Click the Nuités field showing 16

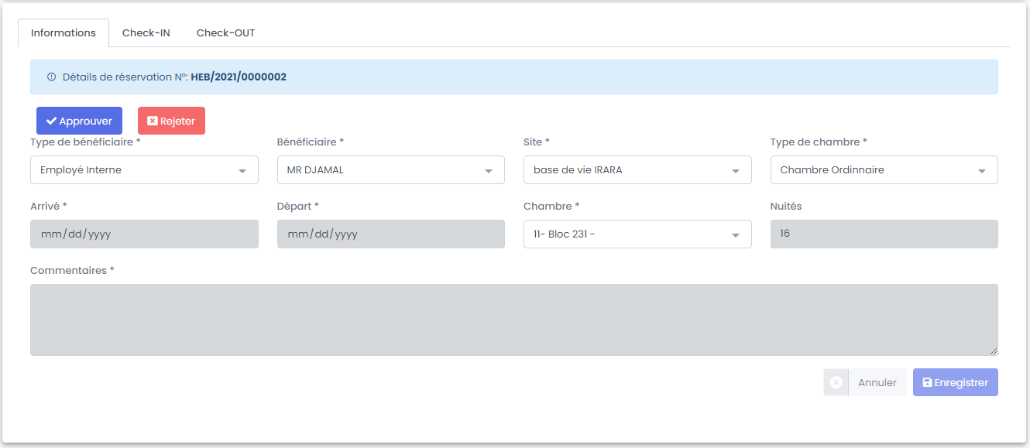[884, 234]
